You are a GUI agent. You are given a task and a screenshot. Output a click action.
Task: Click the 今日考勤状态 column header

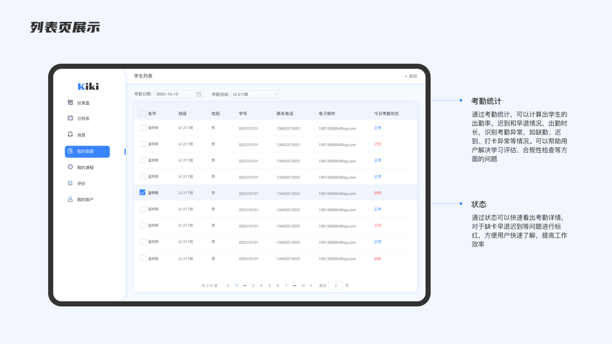coord(387,114)
